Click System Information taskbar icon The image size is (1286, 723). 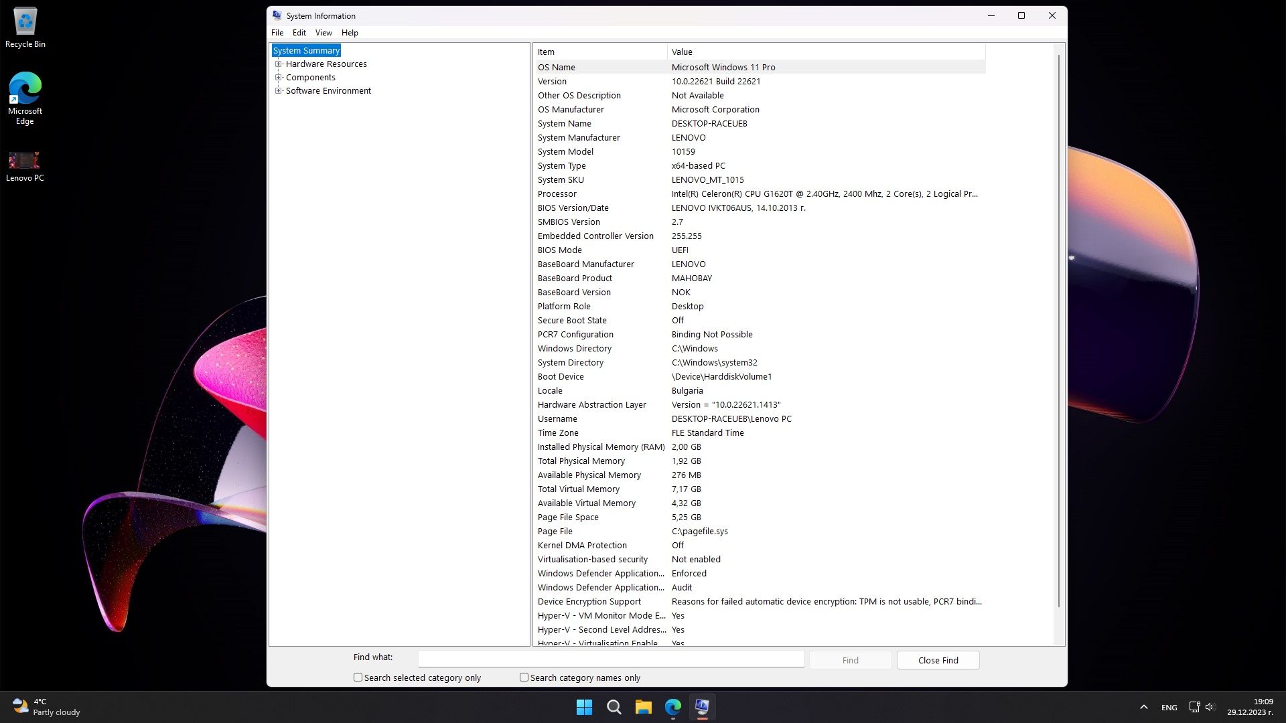(702, 707)
